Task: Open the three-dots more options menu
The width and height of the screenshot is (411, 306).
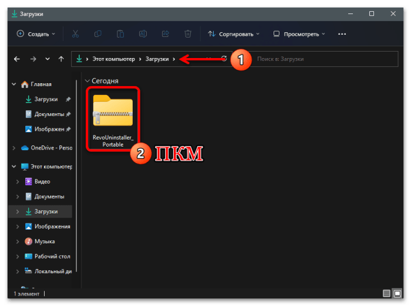Action: point(342,34)
